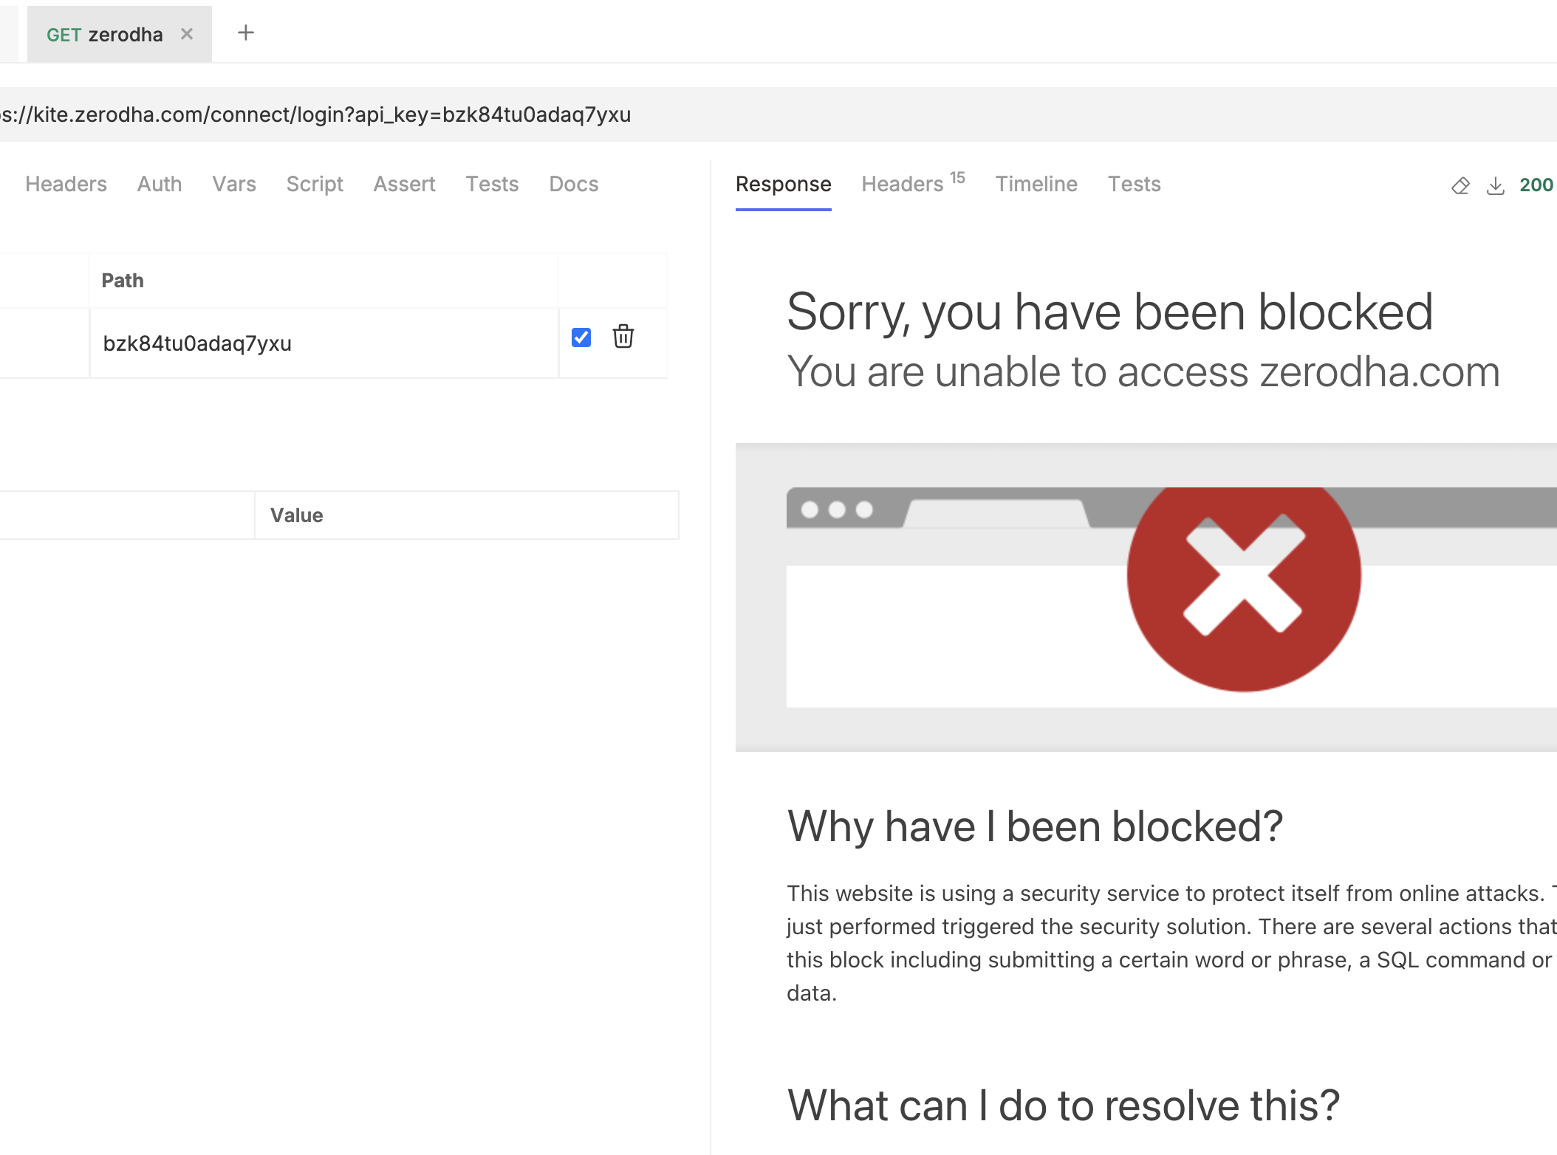Click the 'Why have I been blocked?' heading
Viewport: 1557px width, 1155px height.
pos(1035,826)
